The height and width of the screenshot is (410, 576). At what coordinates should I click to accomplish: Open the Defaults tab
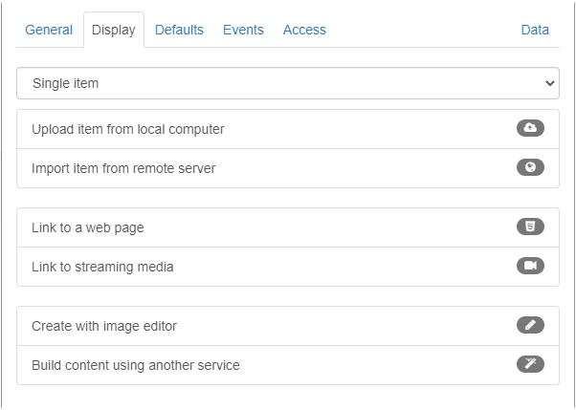click(179, 30)
